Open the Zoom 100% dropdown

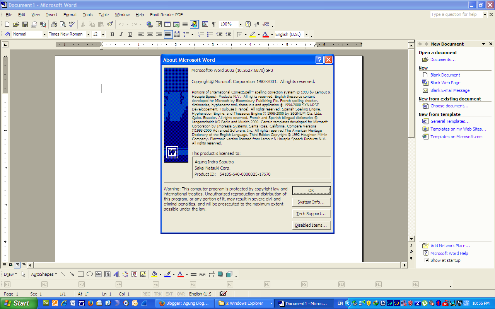pos(240,24)
